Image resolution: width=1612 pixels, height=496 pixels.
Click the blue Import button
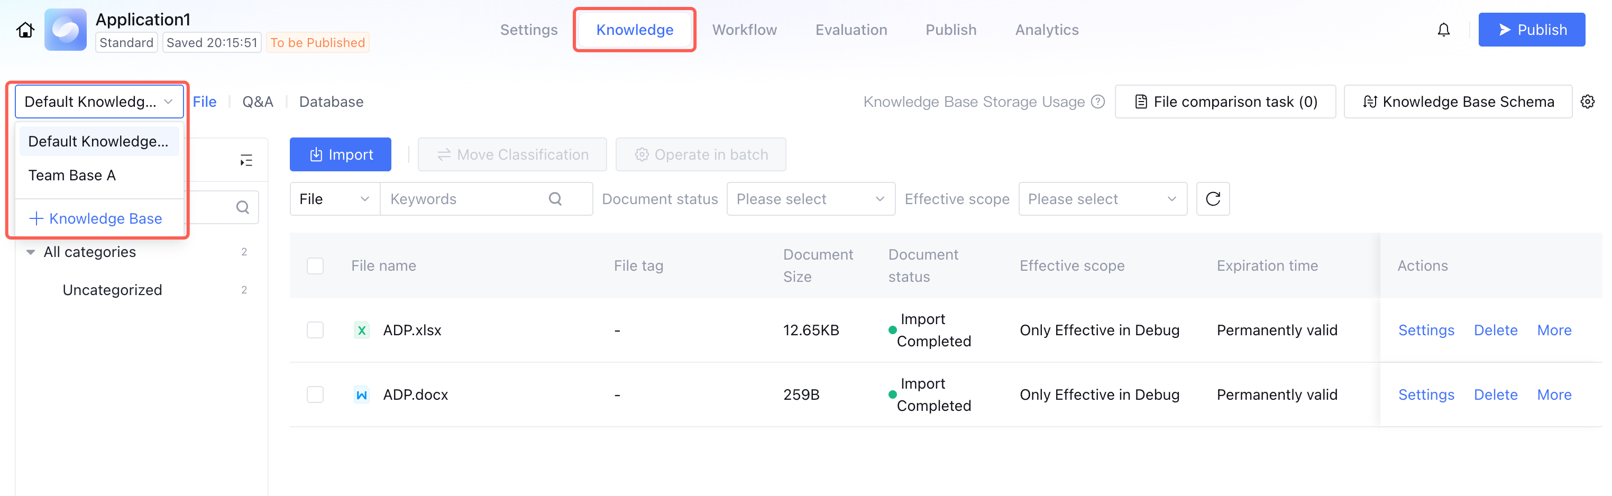[x=341, y=154]
